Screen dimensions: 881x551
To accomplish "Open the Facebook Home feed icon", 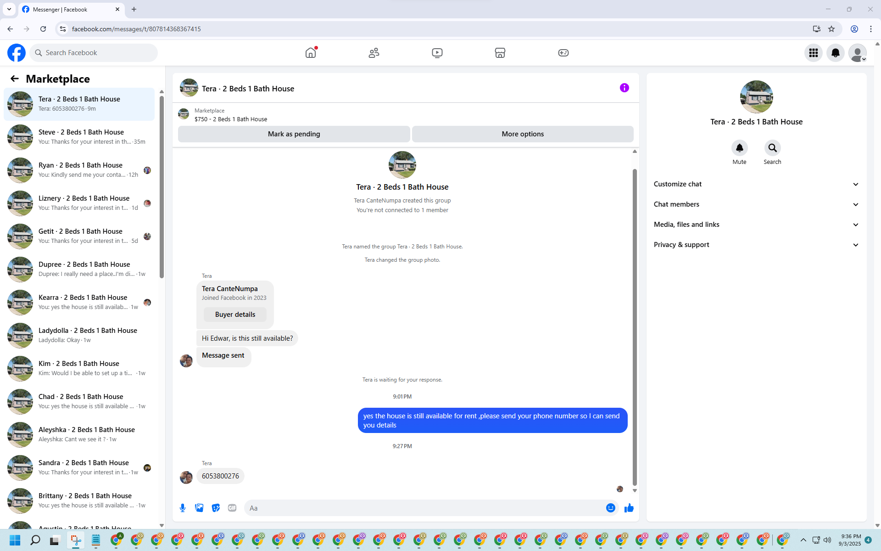I will (x=311, y=53).
